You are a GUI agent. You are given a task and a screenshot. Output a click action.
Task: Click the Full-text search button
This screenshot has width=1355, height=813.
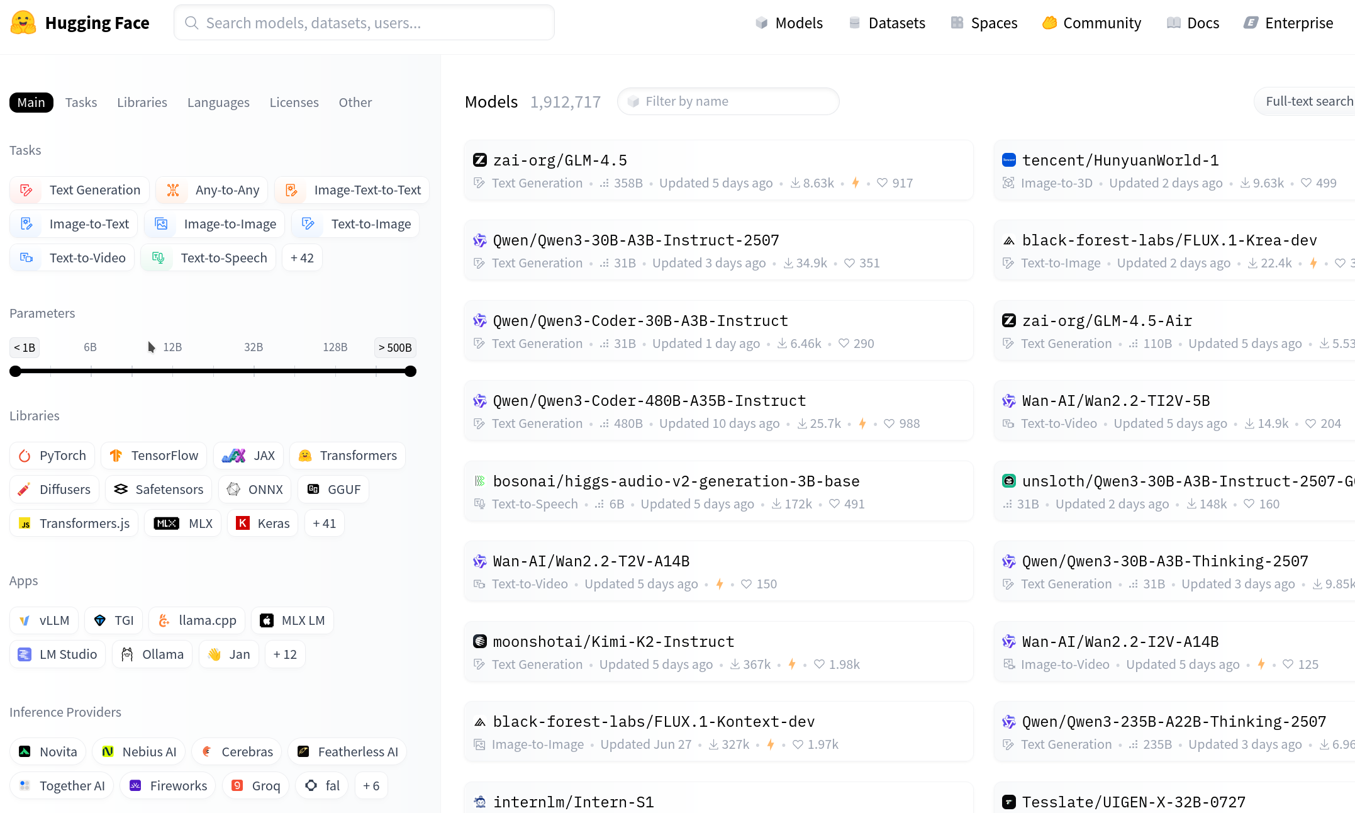click(1305, 101)
